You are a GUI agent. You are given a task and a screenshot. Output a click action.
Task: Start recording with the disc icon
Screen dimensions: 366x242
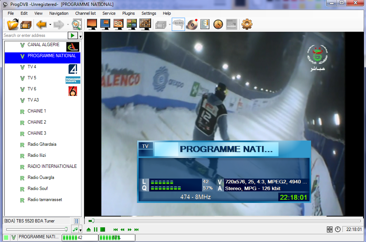tap(192, 25)
